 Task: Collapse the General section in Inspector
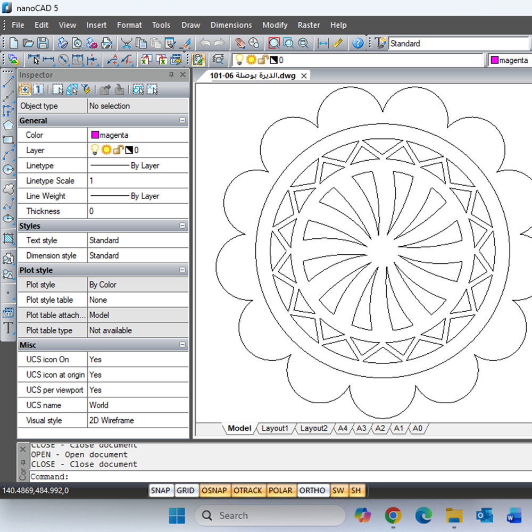coord(182,121)
